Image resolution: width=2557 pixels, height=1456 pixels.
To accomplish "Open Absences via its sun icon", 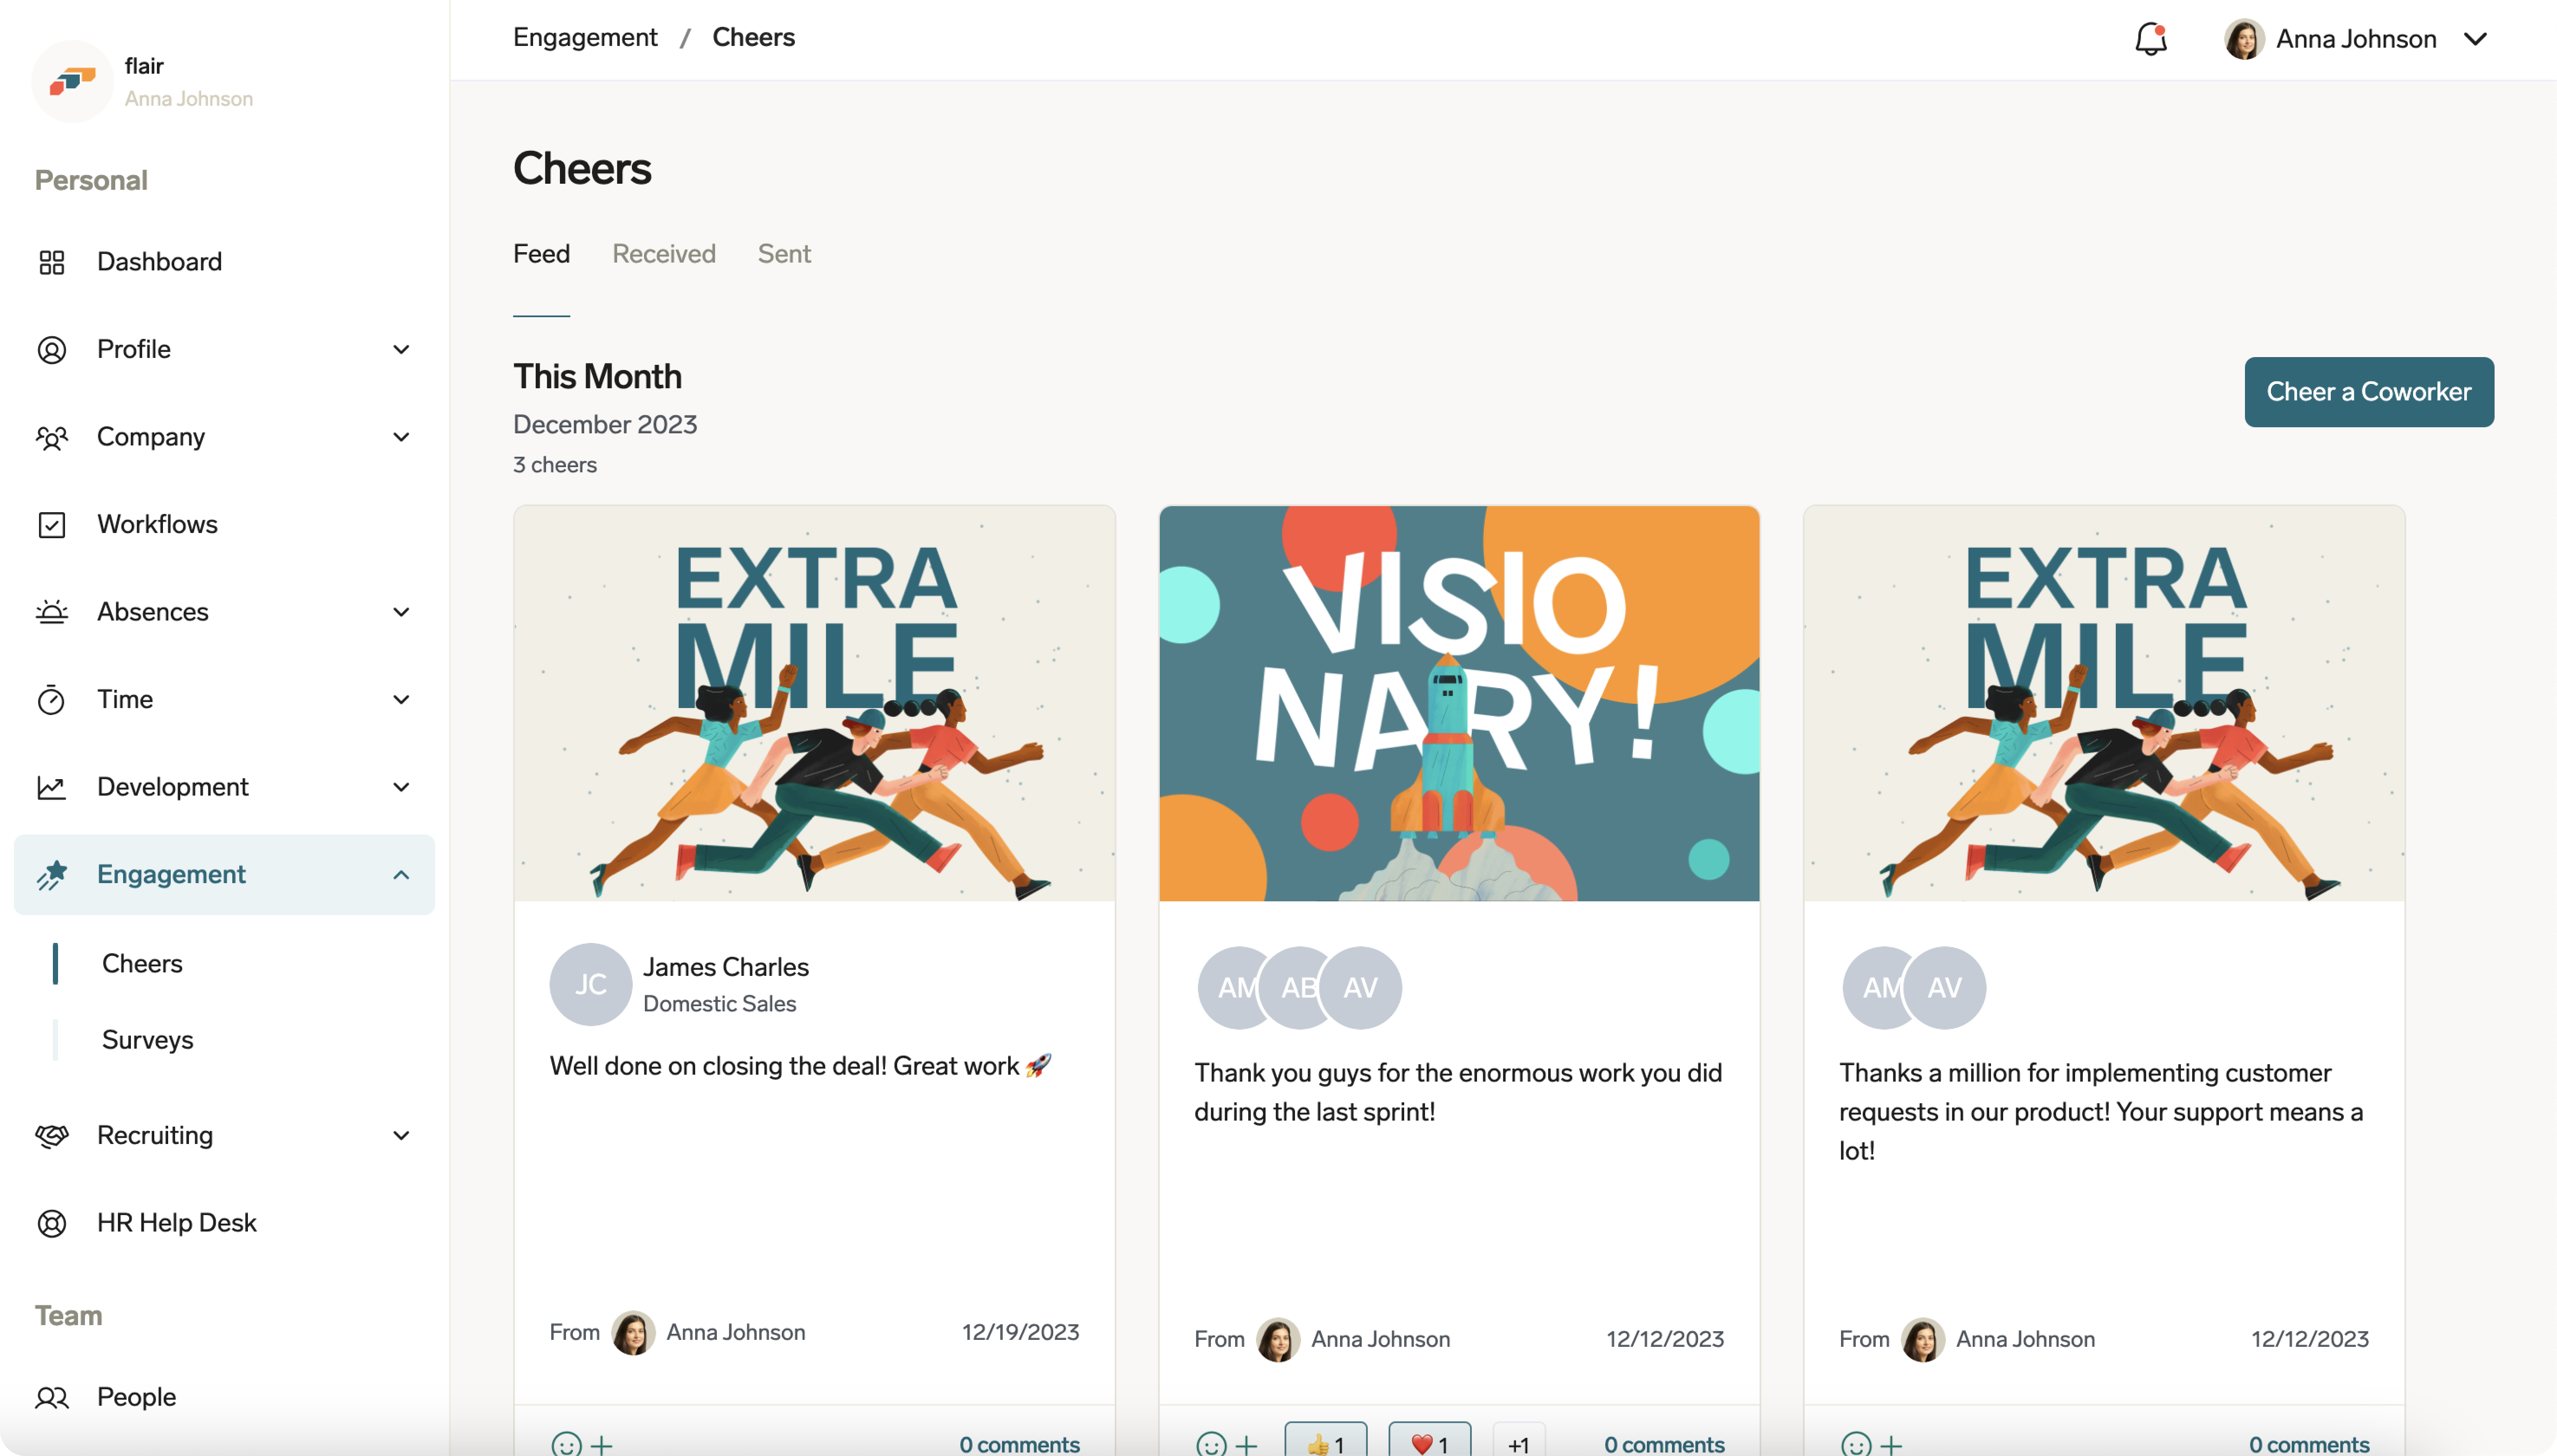I will pyautogui.click(x=52, y=611).
